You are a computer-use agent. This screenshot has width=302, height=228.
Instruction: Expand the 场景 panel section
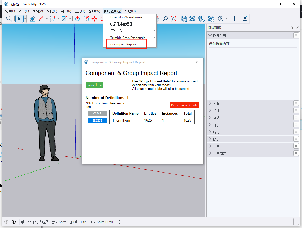click(210, 146)
